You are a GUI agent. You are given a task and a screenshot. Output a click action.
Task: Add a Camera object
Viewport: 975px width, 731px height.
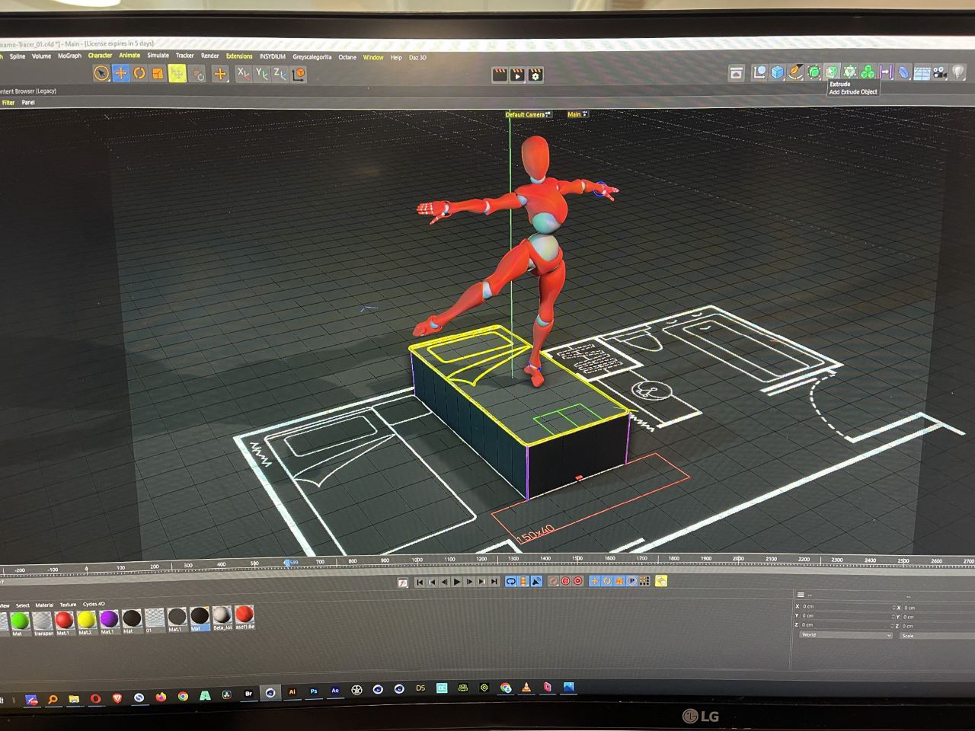tap(940, 73)
